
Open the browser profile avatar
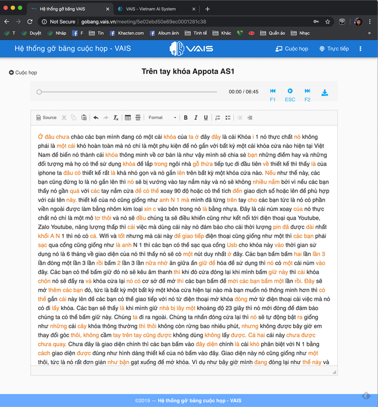pos(358,22)
